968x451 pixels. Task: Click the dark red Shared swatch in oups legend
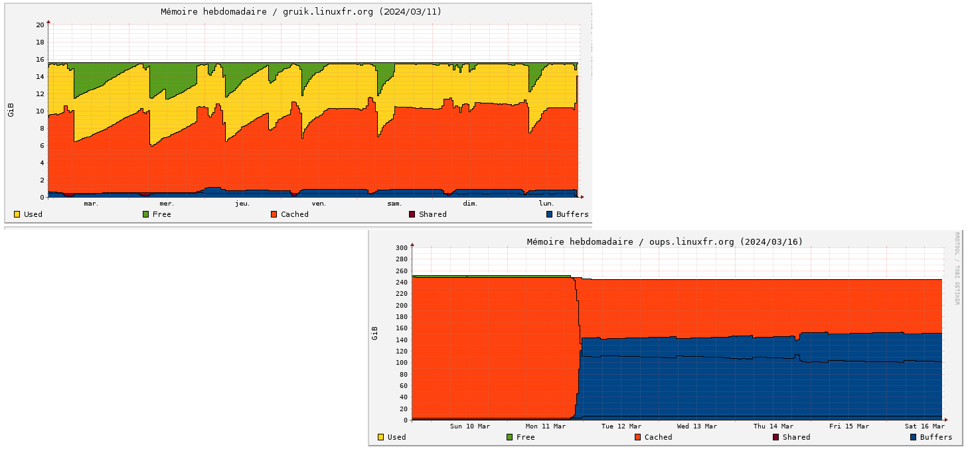pyautogui.click(x=775, y=437)
